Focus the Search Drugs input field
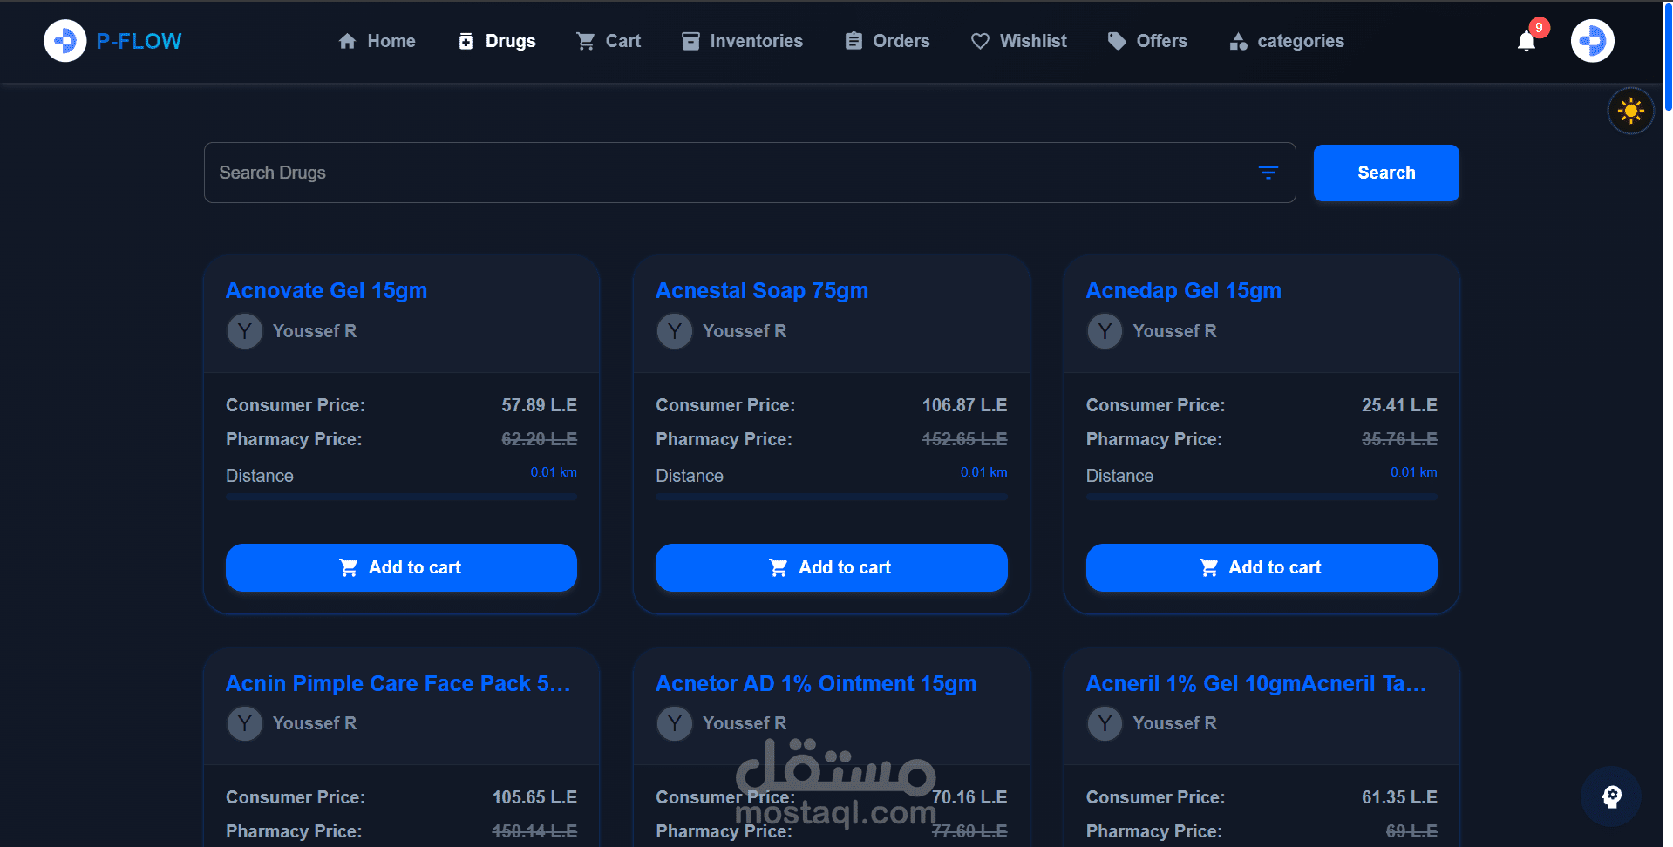The width and height of the screenshot is (1673, 847). point(750,173)
